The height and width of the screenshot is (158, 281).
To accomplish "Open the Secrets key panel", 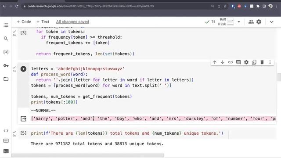I will (x=6, y=65).
